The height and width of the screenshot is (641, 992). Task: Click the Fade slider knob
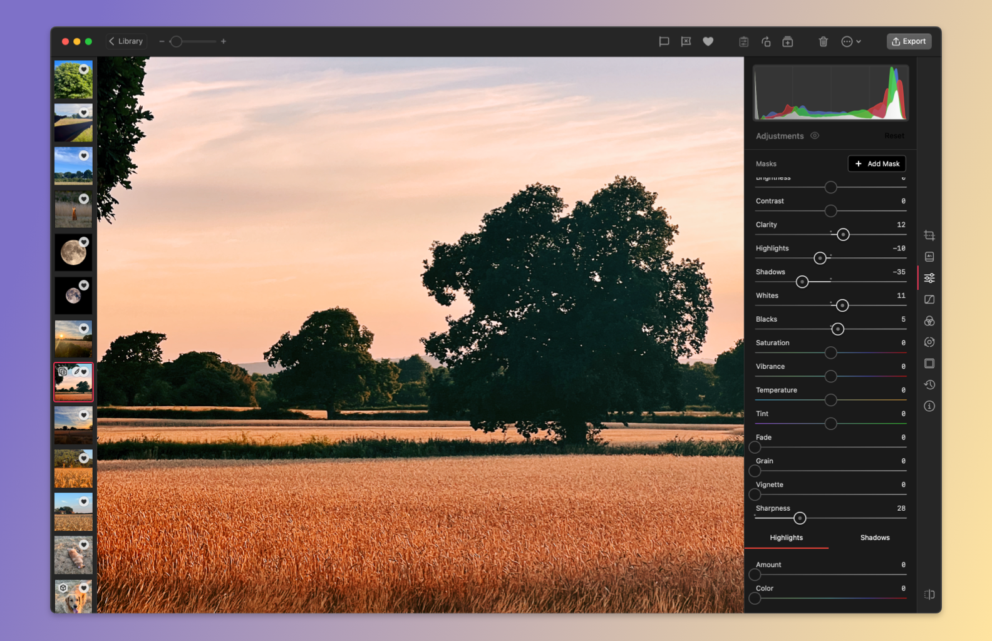[x=755, y=448]
